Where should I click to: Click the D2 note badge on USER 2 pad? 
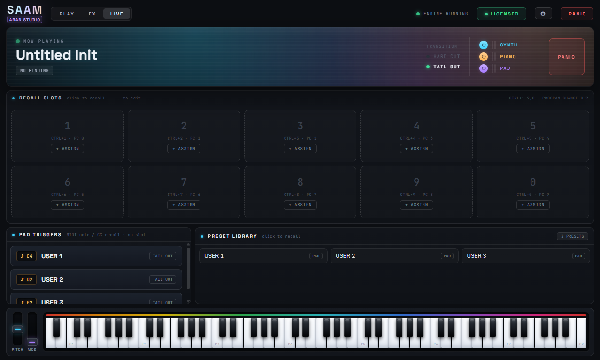(x=26, y=279)
